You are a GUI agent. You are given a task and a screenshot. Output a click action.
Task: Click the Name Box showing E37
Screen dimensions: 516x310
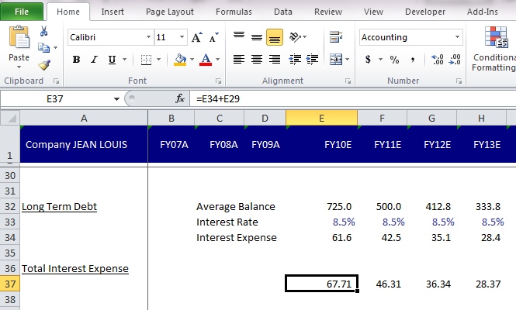point(54,99)
